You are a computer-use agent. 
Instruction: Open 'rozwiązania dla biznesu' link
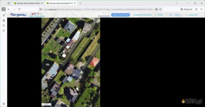click(x=142, y=15)
